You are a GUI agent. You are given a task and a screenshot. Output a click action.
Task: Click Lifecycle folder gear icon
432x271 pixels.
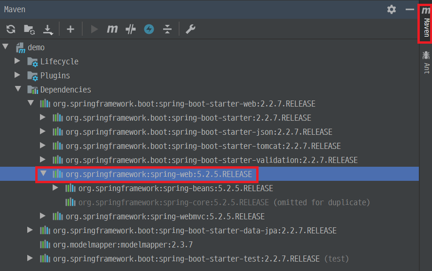pyautogui.click(x=32, y=62)
